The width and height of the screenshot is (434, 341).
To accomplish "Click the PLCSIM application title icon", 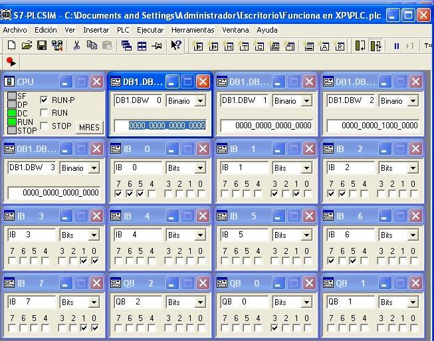I will 5,15.
